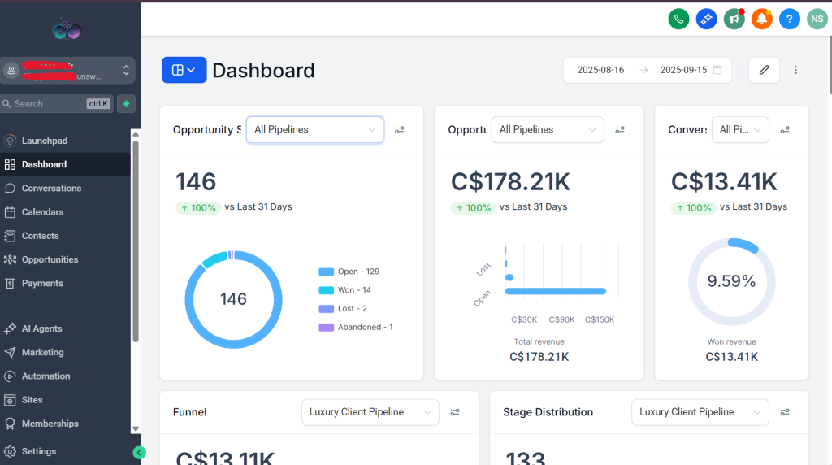Collapse the sidebar with the green arrow
The width and height of the screenshot is (832, 465).
(x=139, y=453)
